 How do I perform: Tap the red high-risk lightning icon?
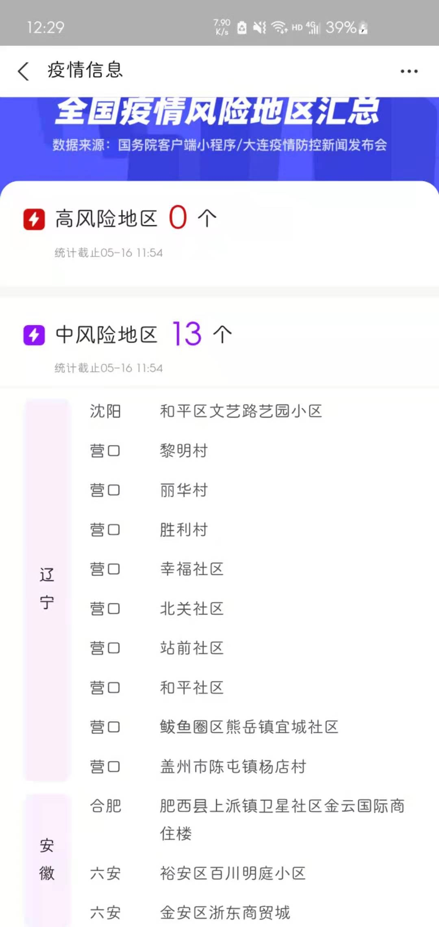coord(34,220)
